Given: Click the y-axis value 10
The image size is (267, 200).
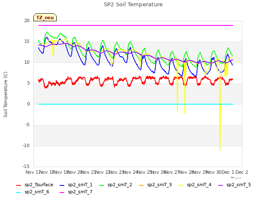Looking at the screenshot, I should point(27,62).
